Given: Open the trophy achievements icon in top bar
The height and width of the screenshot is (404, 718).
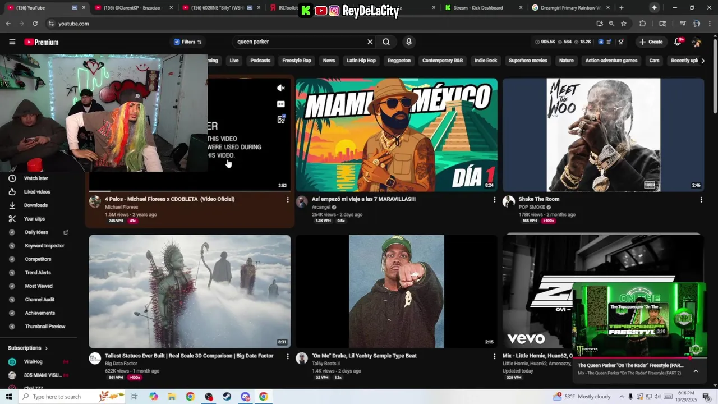Looking at the screenshot, I should point(620,42).
